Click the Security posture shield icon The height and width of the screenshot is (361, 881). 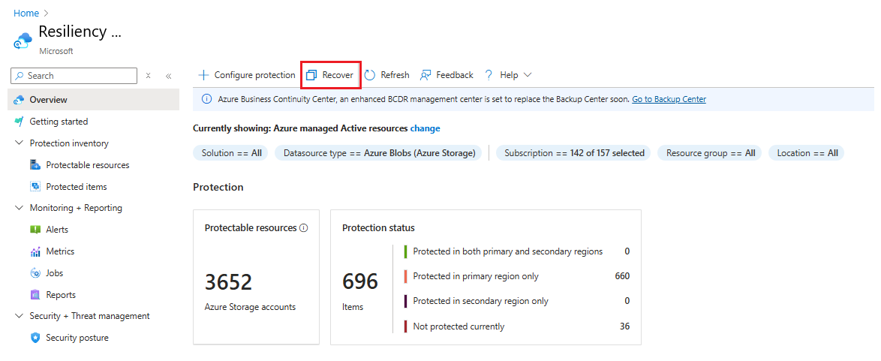(35, 338)
